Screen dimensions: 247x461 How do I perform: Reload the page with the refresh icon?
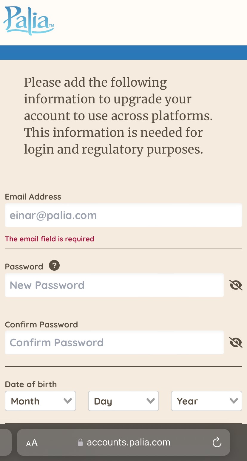pyautogui.click(x=217, y=442)
